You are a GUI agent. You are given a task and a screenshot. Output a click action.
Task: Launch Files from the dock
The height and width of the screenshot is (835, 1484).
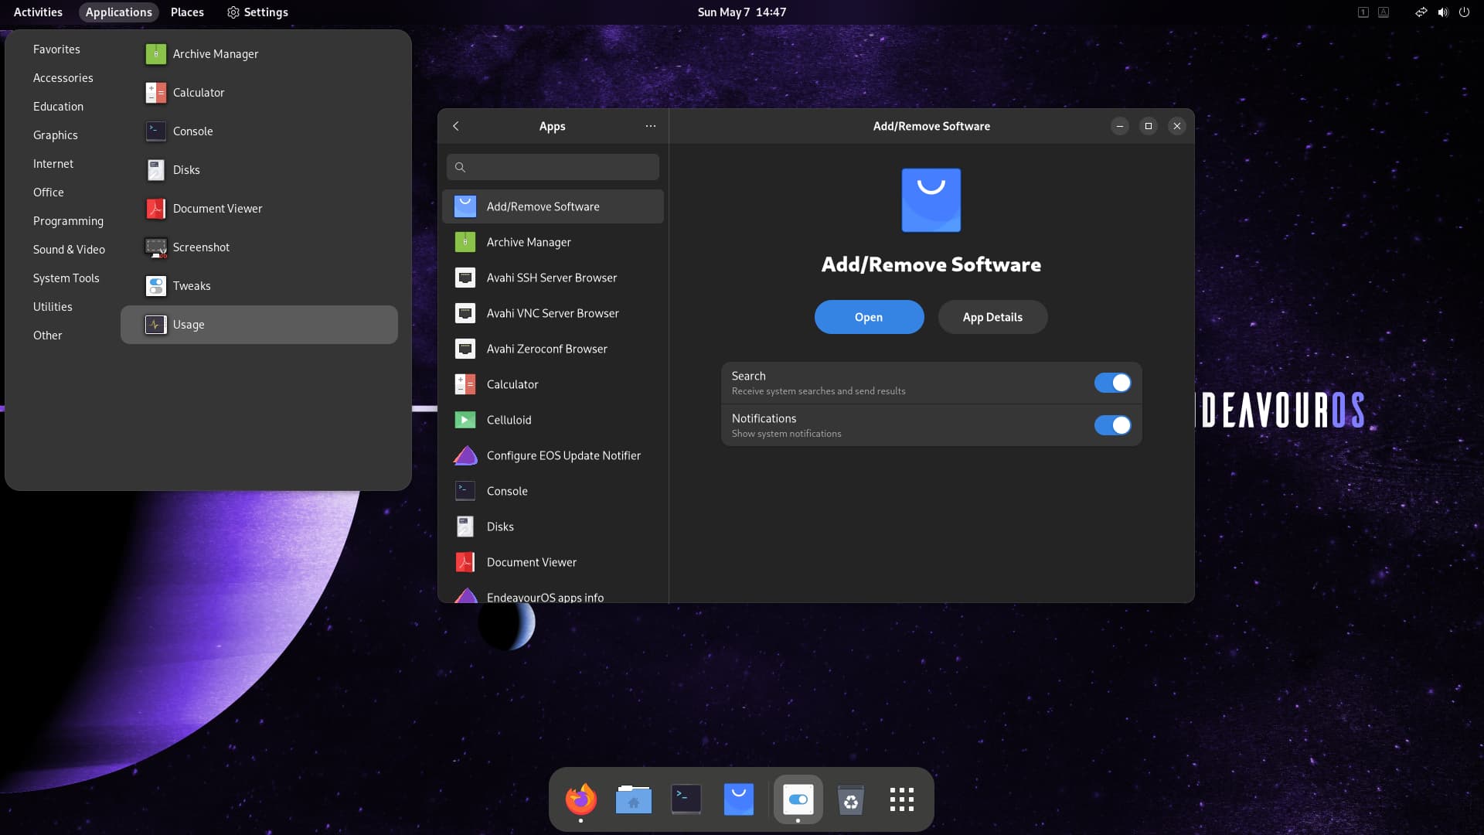point(633,799)
